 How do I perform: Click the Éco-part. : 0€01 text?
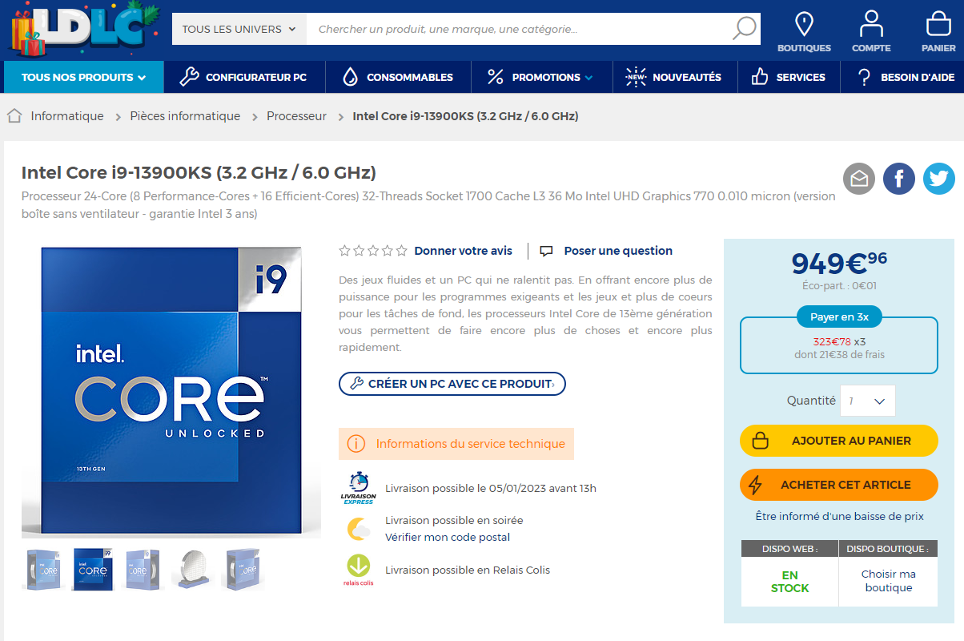[x=838, y=285]
